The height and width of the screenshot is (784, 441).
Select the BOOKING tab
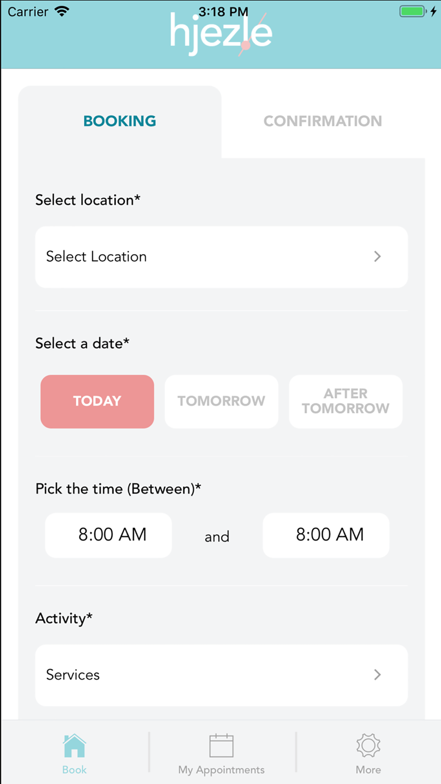coord(120,121)
